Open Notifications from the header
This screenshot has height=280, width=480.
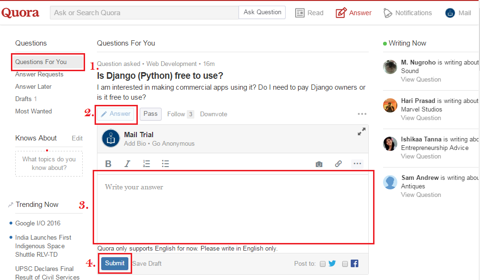click(x=407, y=13)
